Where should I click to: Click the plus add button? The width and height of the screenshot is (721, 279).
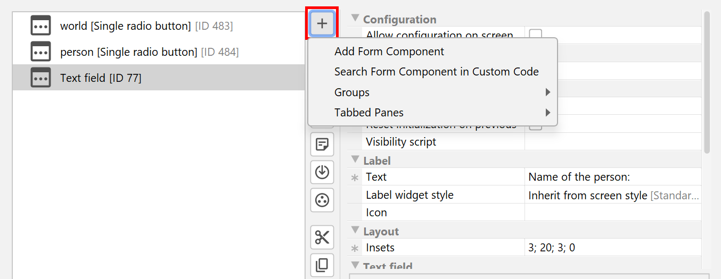(322, 24)
